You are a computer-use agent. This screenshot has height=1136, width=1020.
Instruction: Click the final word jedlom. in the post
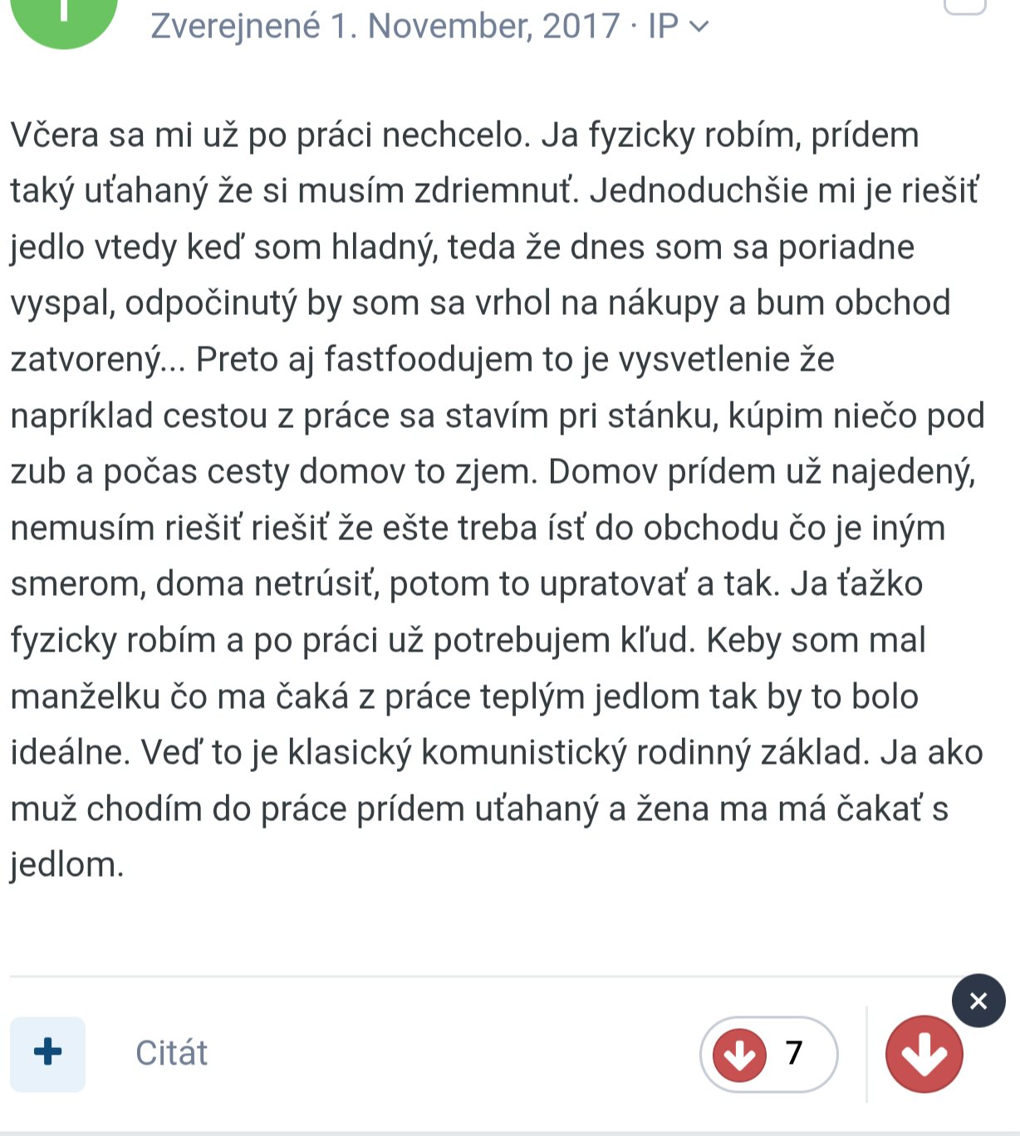66,865
